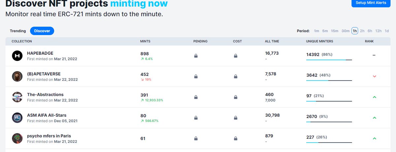Sort by UNIQUE MINTERS column header
Viewport: 396px width, 152px height.
click(319, 41)
